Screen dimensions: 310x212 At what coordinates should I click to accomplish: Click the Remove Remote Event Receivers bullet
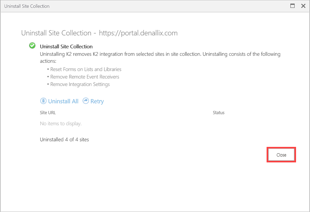[84, 77]
